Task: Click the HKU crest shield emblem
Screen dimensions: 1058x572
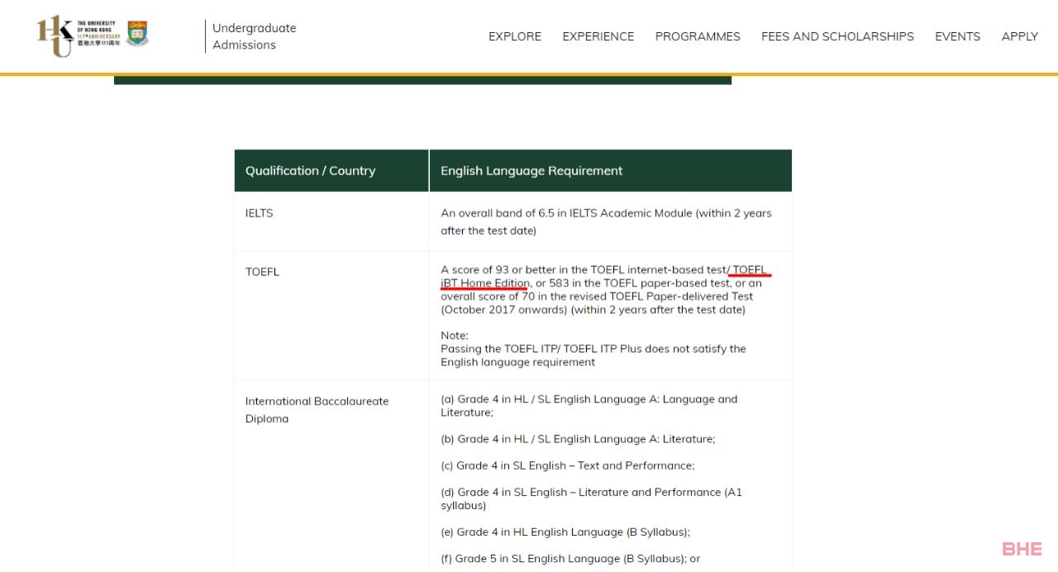Action: 137,34
